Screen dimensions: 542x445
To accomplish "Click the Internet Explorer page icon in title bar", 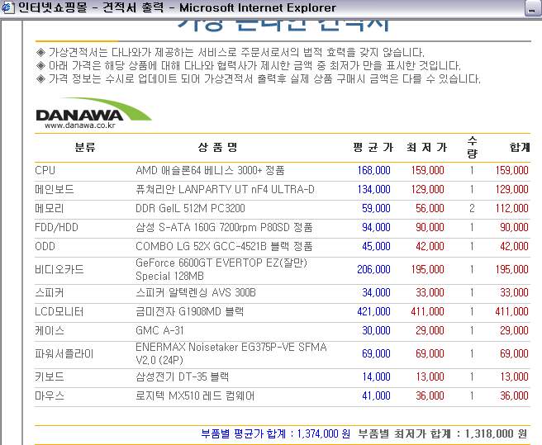I will click(x=7, y=7).
